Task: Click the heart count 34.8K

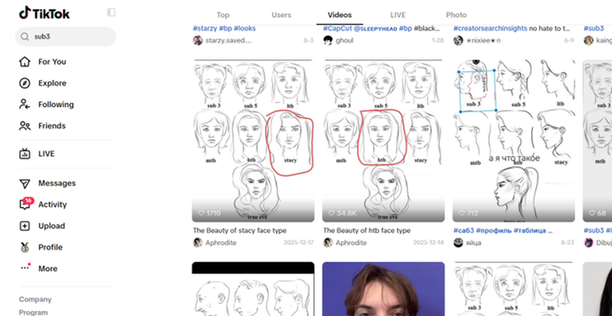Action: point(342,213)
